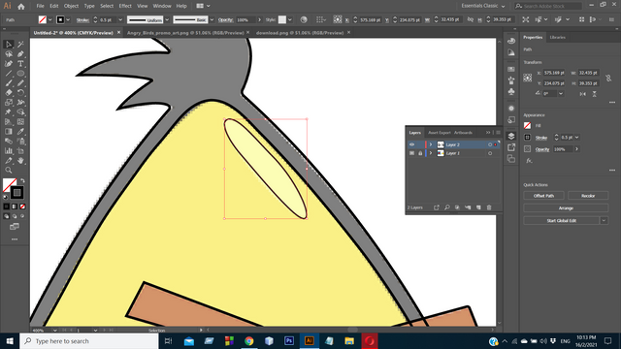Select the Artboard tool
621x349 pixels.
pyautogui.click(x=20, y=151)
